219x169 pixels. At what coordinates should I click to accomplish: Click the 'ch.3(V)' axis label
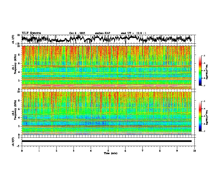pos(13,142)
